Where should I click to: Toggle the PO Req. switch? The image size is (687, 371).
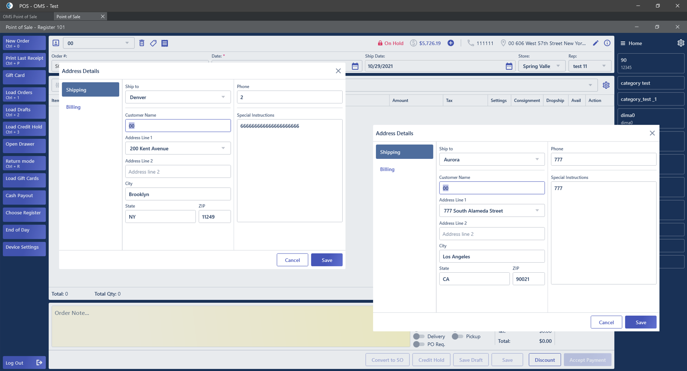point(419,344)
